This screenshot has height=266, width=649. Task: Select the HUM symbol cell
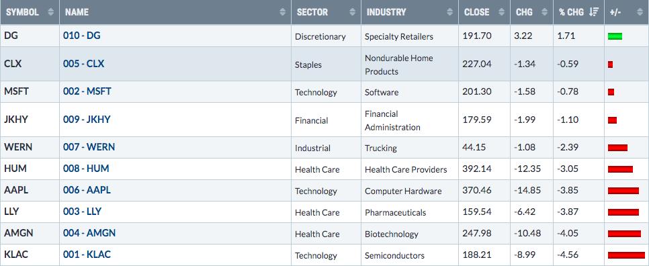tap(30, 169)
